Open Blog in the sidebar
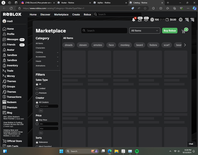This screenshot has height=155, width=198. click(7, 113)
